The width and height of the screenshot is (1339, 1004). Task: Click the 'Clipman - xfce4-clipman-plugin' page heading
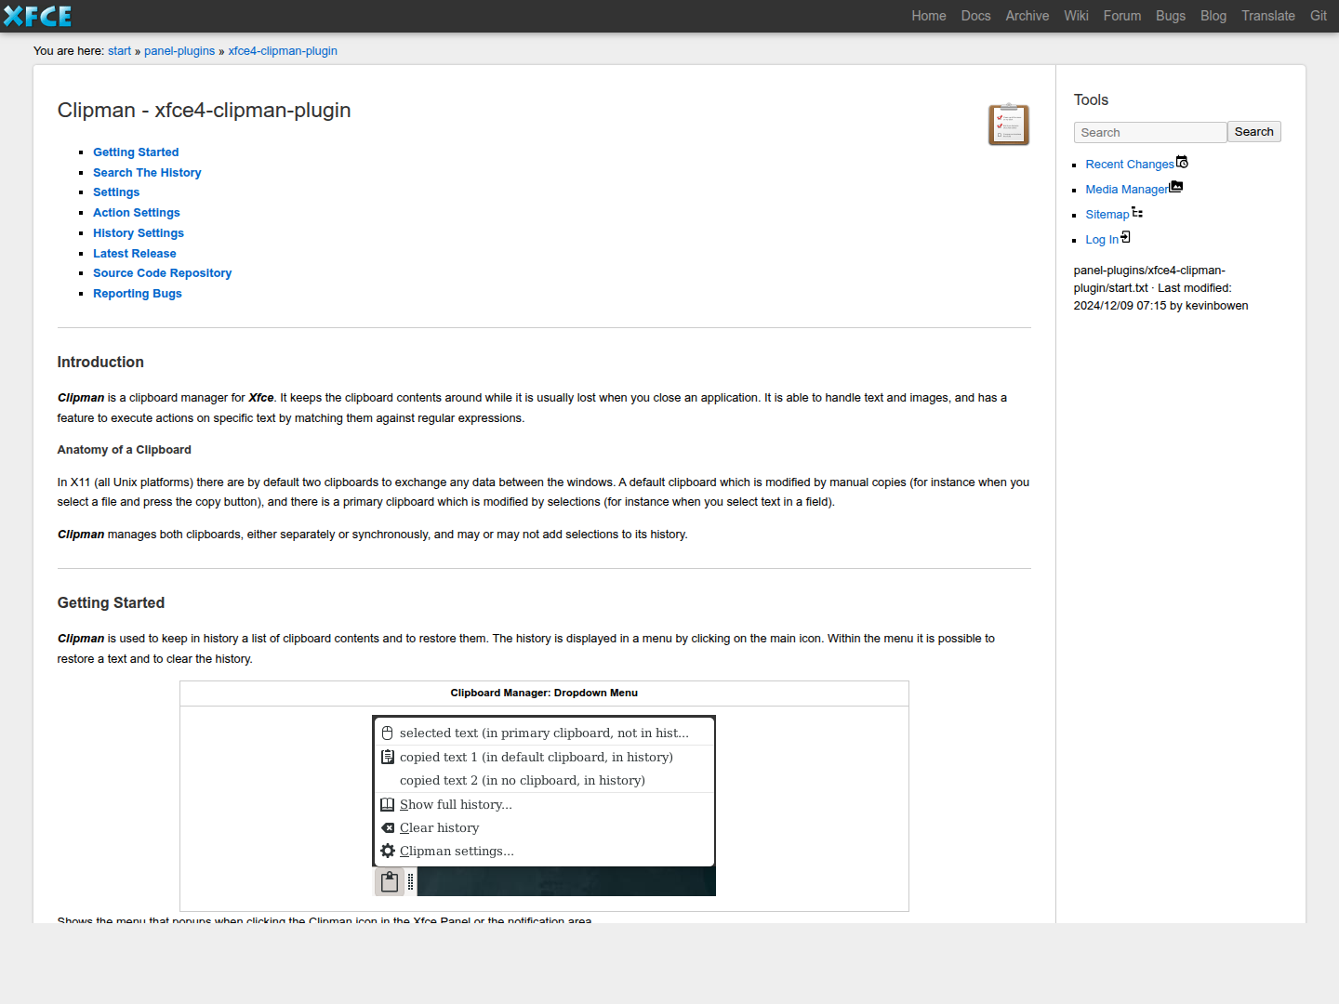[x=205, y=111]
